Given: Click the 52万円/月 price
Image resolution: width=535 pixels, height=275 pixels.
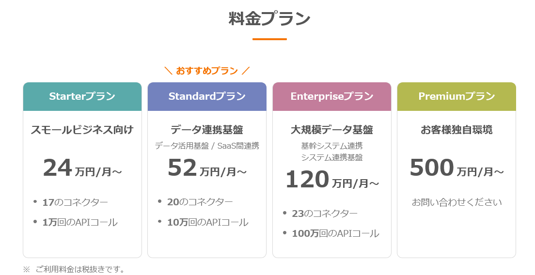Looking at the screenshot, I should pyautogui.click(x=207, y=168).
